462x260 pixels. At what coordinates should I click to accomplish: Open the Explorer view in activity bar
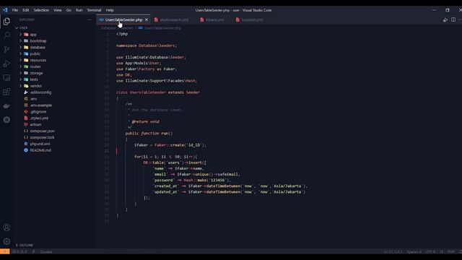[6, 21]
